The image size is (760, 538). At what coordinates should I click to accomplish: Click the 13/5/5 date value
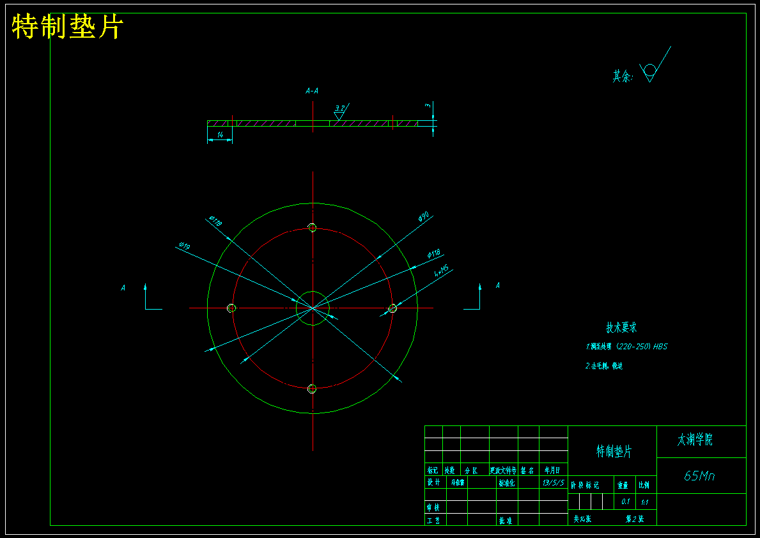[x=554, y=483]
